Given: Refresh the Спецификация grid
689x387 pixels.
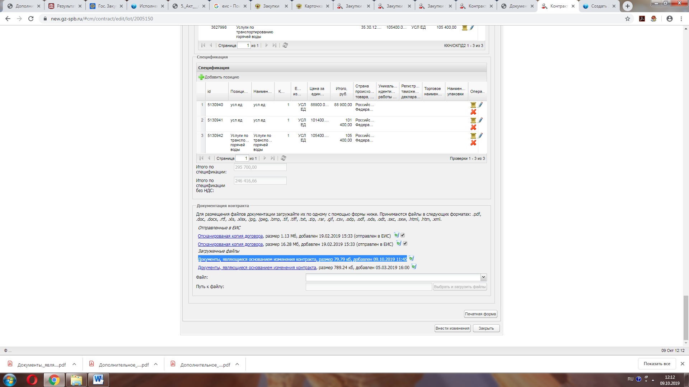Looking at the screenshot, I should coord(283,158).
